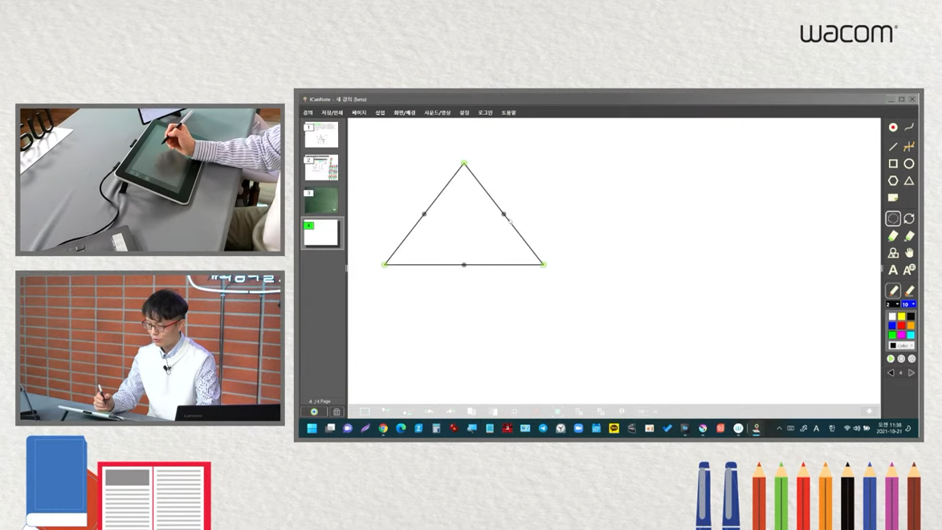Click the third round playback button
The width and height of the screenshot is (942, 530).
click(912, 359)
